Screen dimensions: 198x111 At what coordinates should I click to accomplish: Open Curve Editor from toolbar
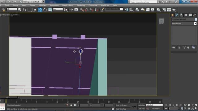148,10
